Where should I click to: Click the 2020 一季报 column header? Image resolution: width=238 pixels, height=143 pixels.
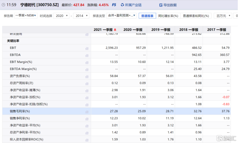(133, 30)
